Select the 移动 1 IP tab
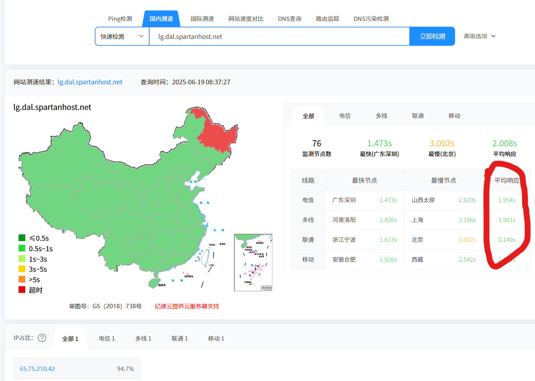This screenshot has height=381, width=535. 216,338
